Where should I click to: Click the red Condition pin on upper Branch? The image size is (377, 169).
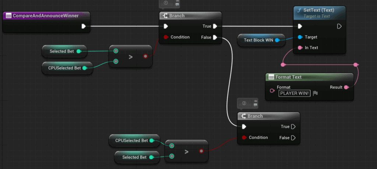166,37
